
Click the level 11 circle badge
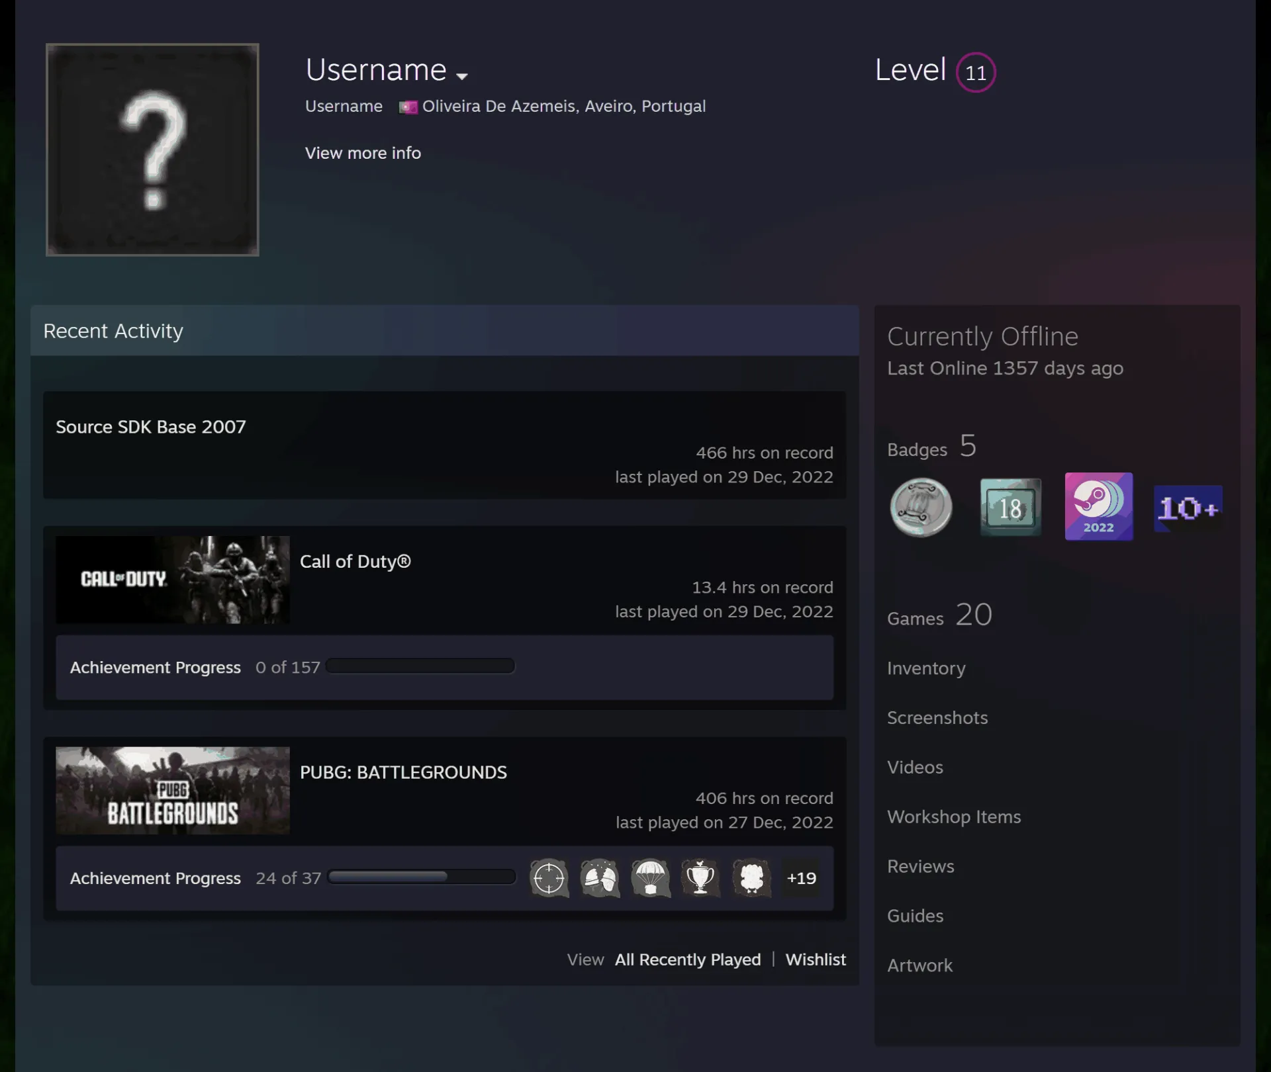point(976,72)
